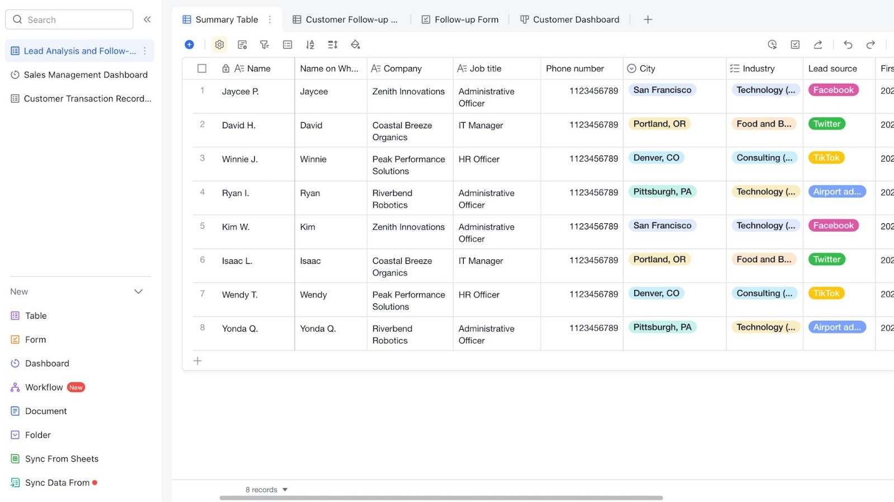Screen dimensions: 894x502
Task: Check the task completion checkbox icon top right
Action: [795, 45]
